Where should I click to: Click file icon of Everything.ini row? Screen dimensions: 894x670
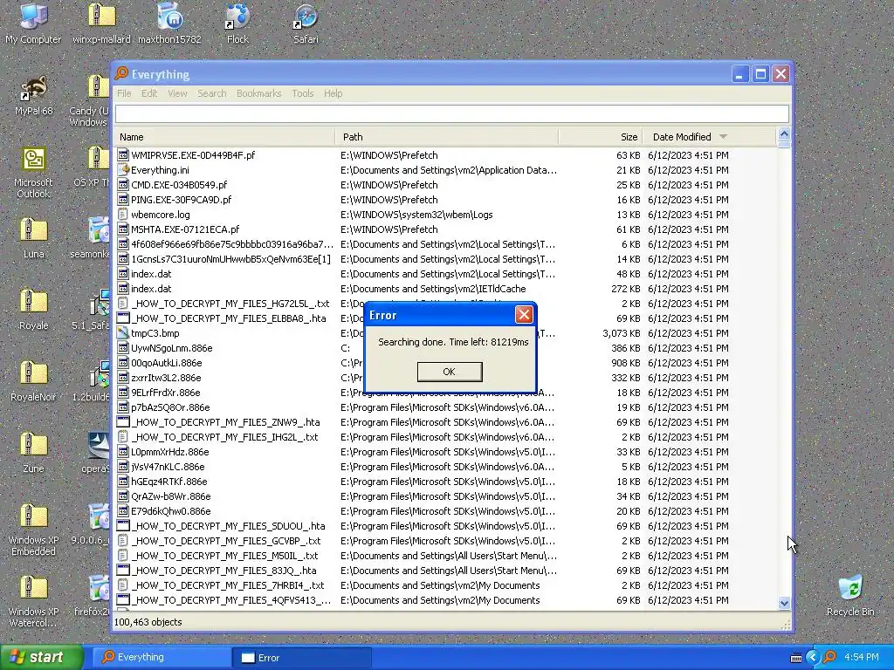point(122,170)
